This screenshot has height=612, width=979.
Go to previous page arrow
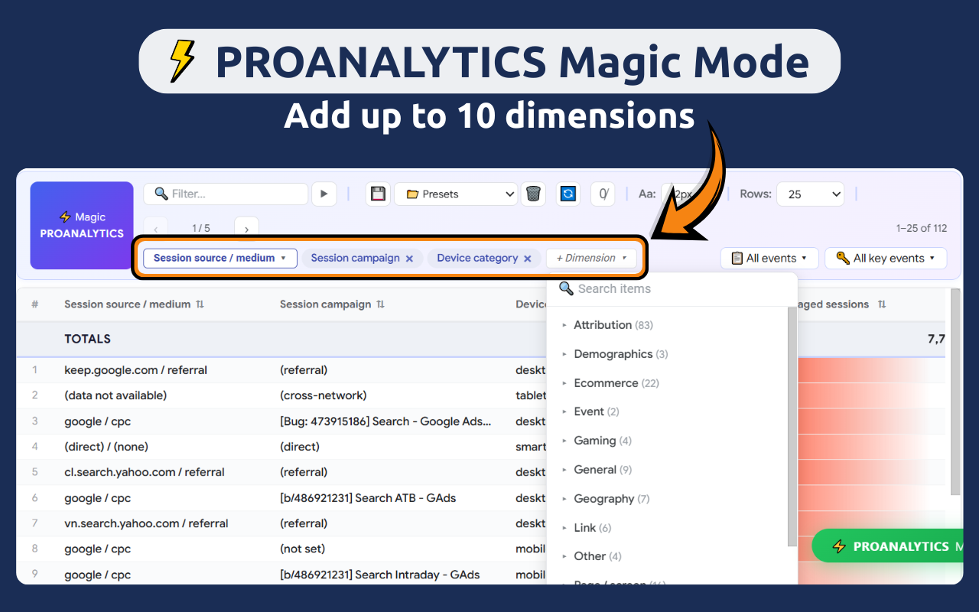[x=156, y=228]
